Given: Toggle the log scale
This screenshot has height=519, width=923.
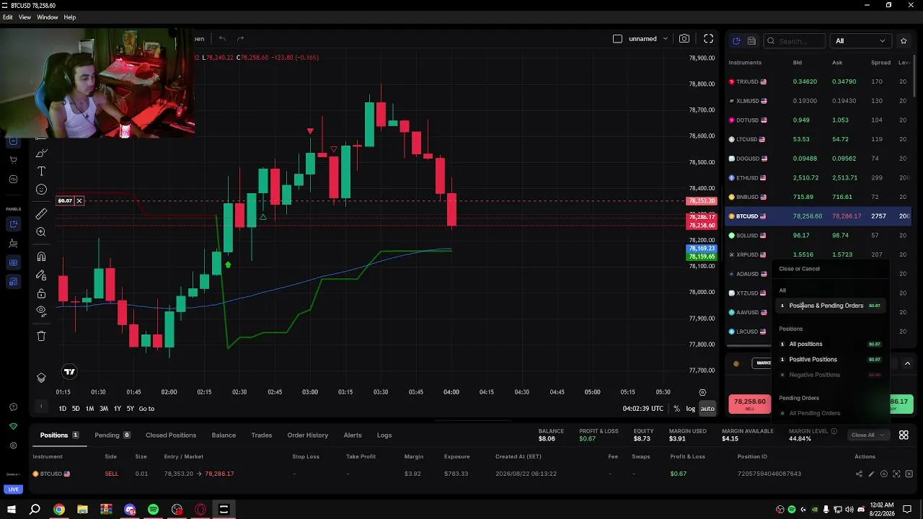Looking at the screenshot, I should 690,409.
